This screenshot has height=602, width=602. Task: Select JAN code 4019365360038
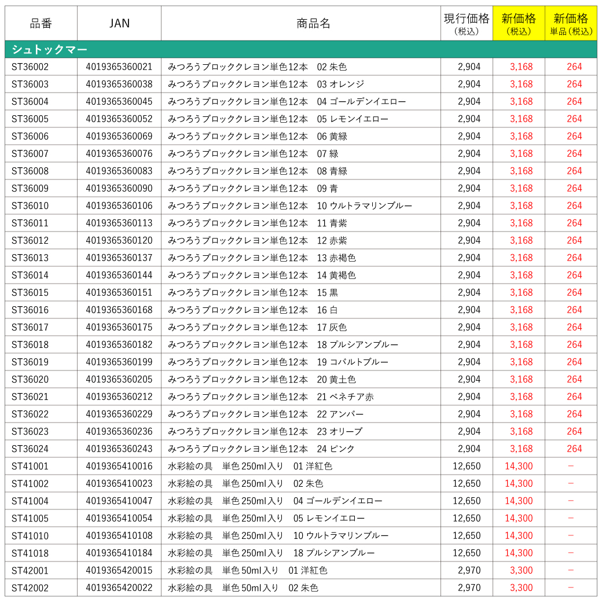tap(119, 84)
